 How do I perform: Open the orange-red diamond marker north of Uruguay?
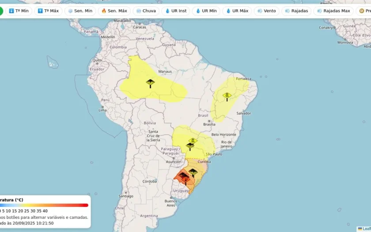pyautogui.click(x=186, y=181)
